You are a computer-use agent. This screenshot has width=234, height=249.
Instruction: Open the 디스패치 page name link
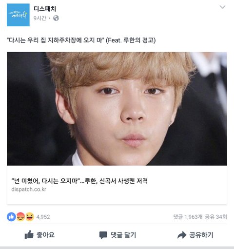45,9
